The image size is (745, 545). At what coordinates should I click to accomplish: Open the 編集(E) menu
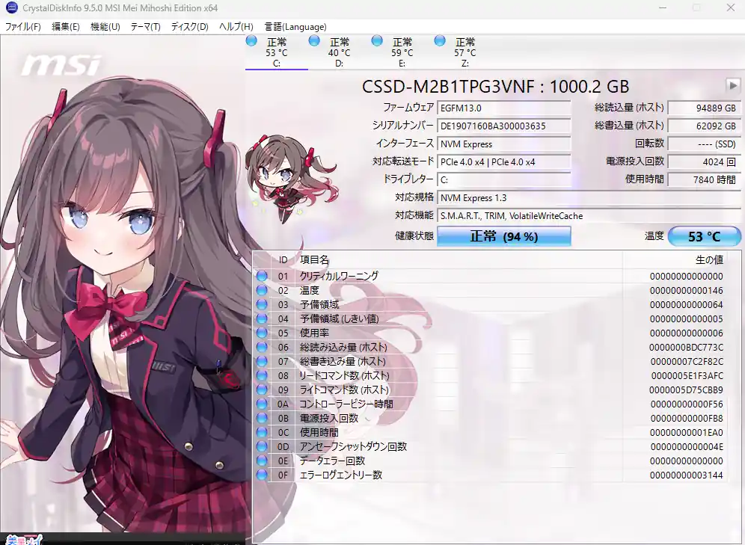tap(66, 27)
